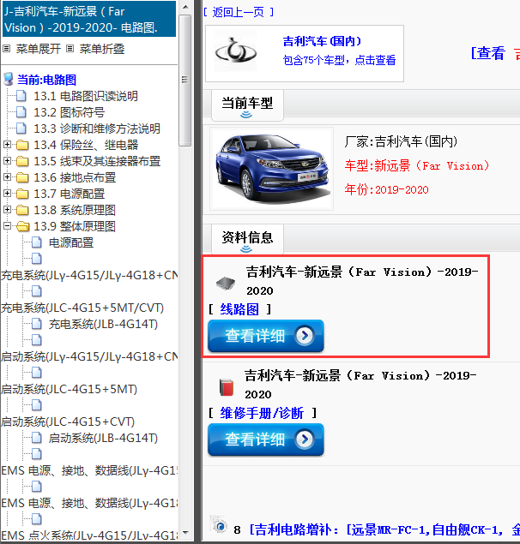Open the 线路图 link

(239, 308)
